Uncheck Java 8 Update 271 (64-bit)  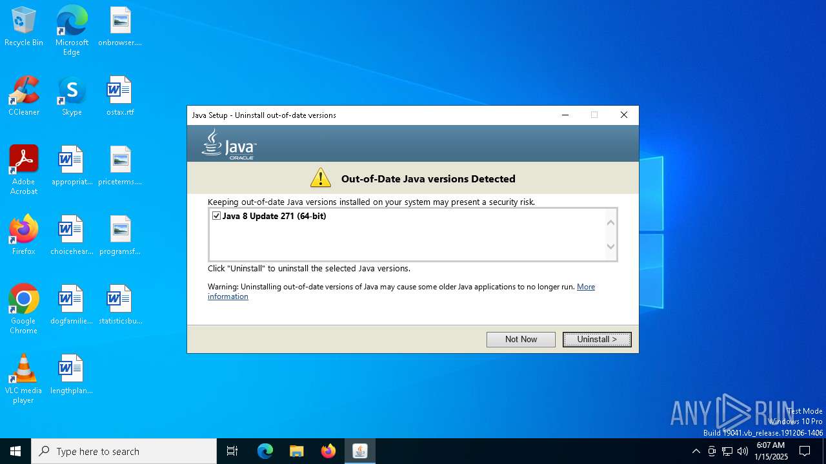217,216
